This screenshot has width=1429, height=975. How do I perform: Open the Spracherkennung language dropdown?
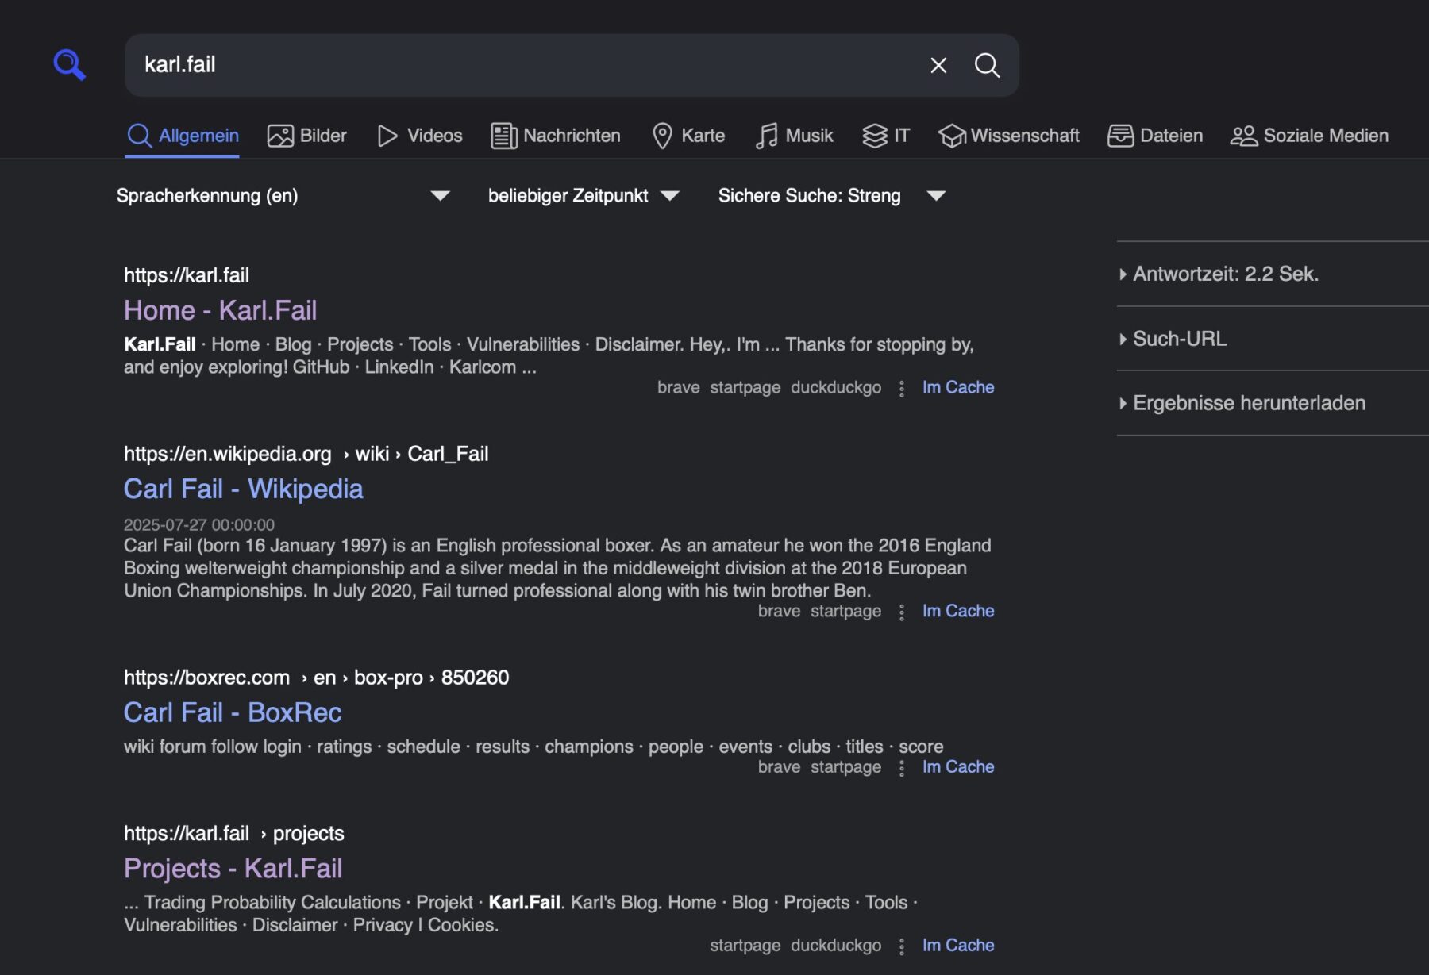tap(283, 196)
